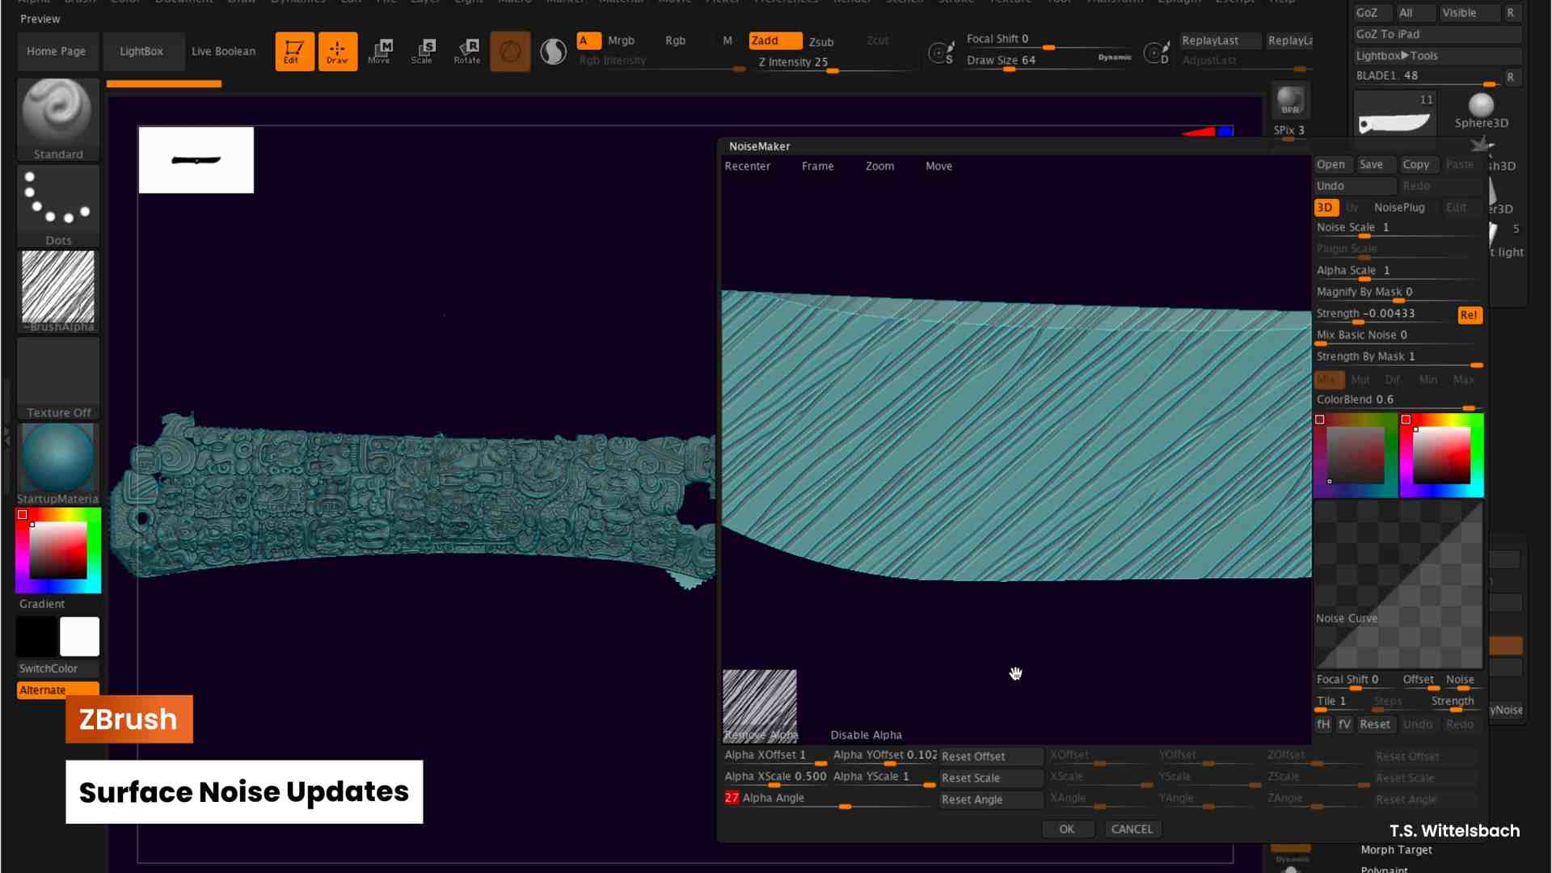1552x873 pixels.
Task: Select the Rotate tool icon
Action: [x=466, y=51]
